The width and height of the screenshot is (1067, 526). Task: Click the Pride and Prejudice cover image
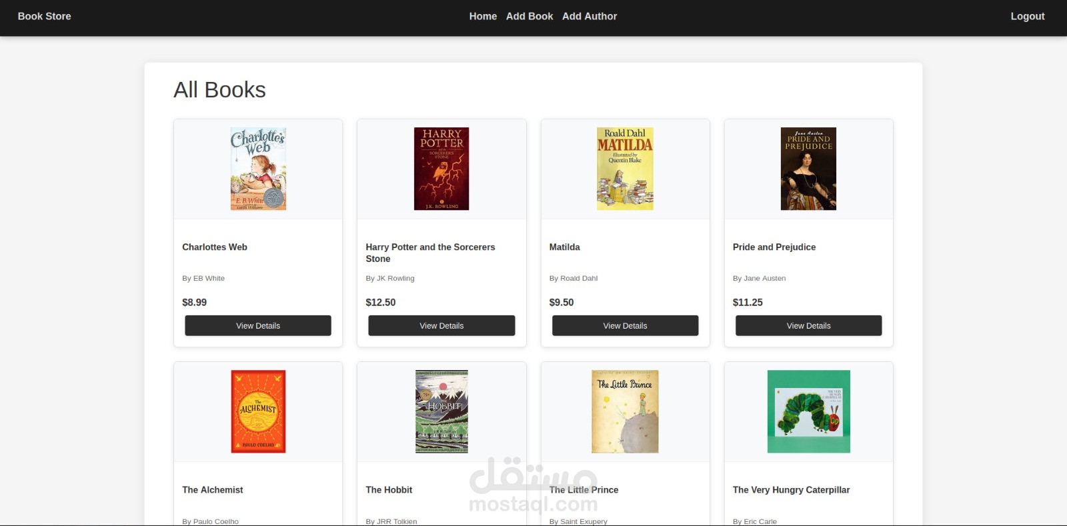click(808, 169)
